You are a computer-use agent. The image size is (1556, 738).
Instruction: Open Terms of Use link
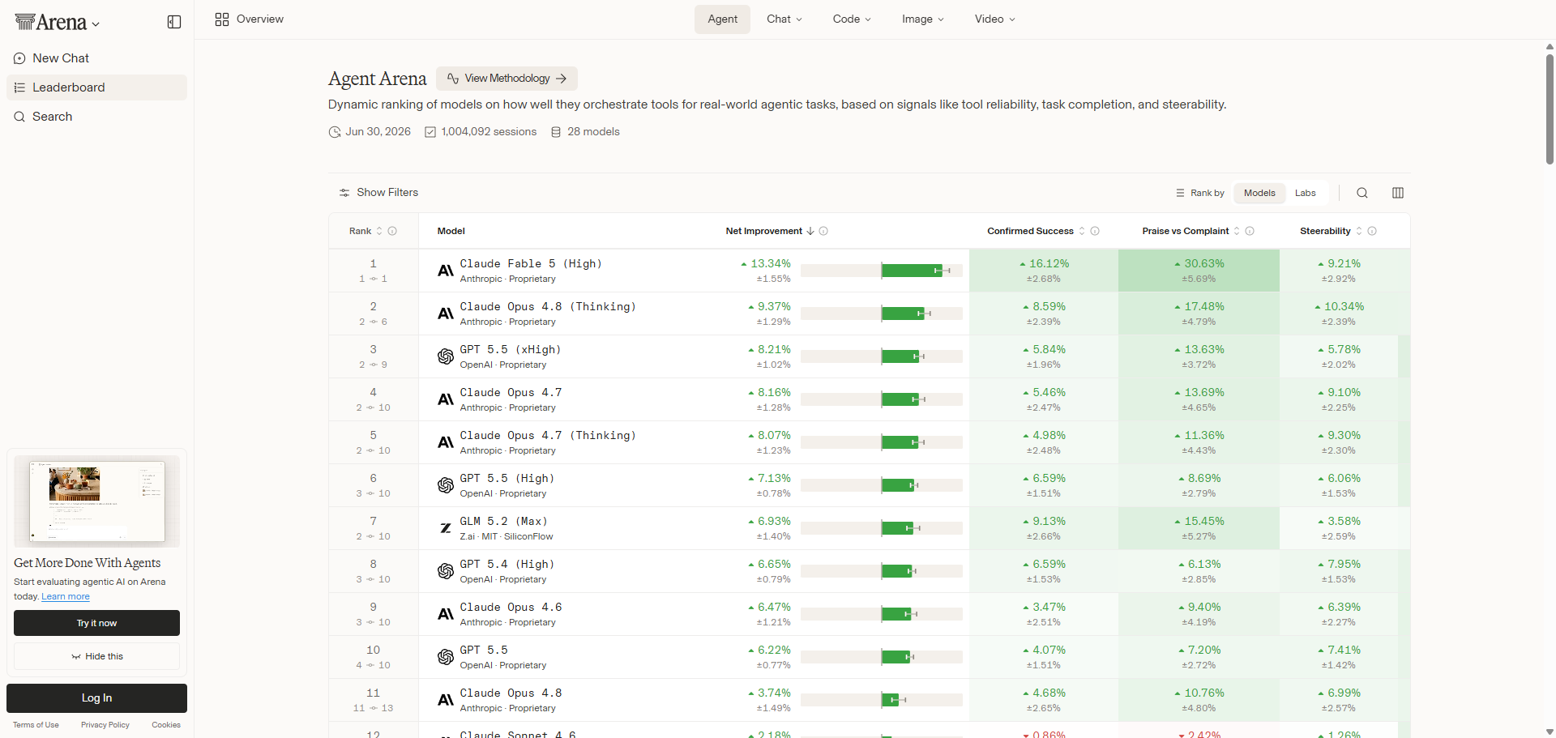tap(36, 725)
